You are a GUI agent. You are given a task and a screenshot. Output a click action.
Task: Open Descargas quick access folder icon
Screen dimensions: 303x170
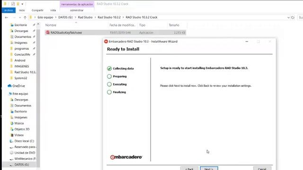[x=12, y=31]
